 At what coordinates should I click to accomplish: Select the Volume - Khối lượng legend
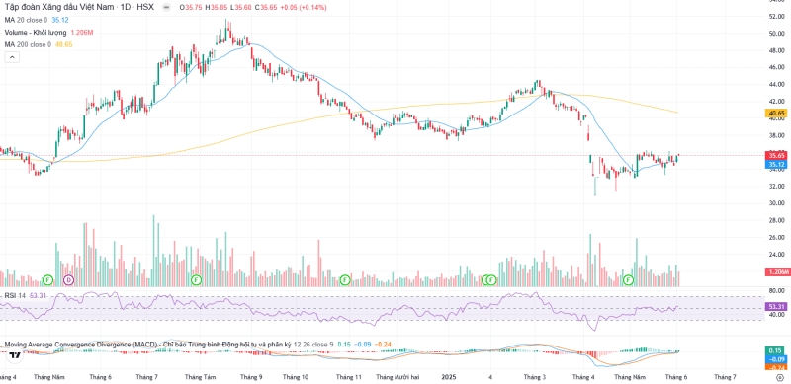click(x=36, y=33)
